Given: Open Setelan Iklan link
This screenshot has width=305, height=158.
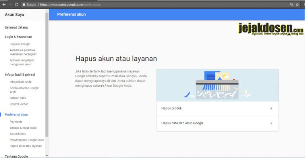Looking at the screenshot, I should 18,98.
